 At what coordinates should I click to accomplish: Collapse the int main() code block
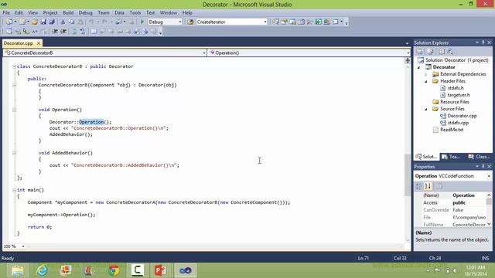tap(14, 190)
